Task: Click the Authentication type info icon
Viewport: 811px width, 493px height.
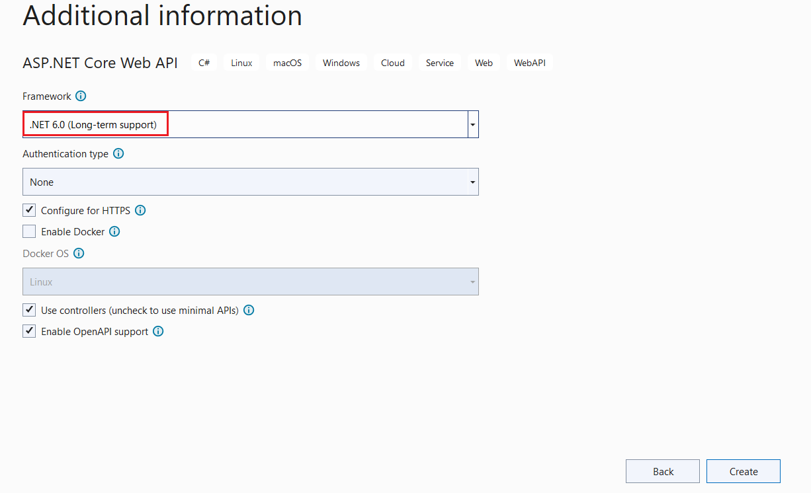Action: [x=118, y=153]
